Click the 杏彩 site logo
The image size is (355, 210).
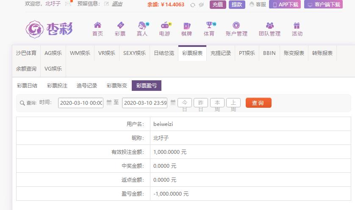[49, 29]
